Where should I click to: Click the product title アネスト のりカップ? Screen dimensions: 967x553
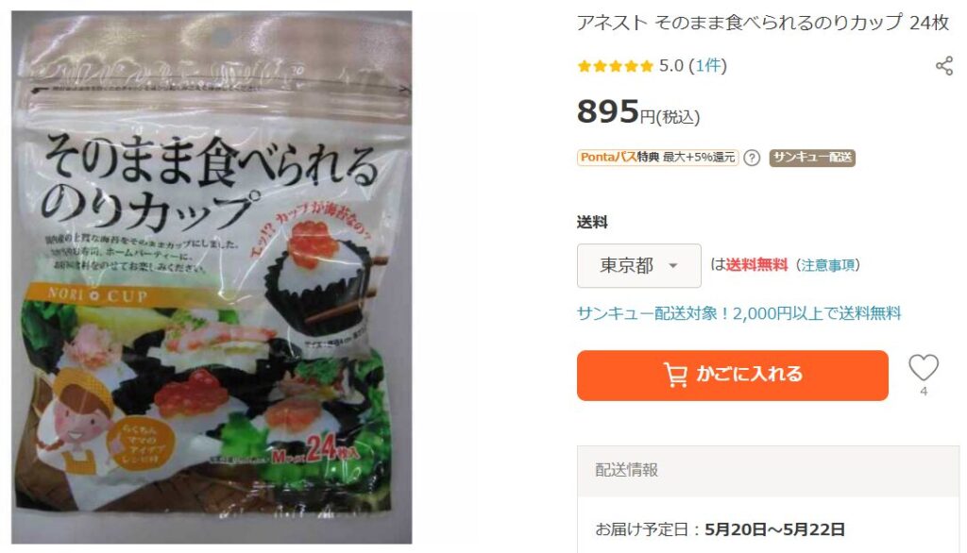(762, 23)
